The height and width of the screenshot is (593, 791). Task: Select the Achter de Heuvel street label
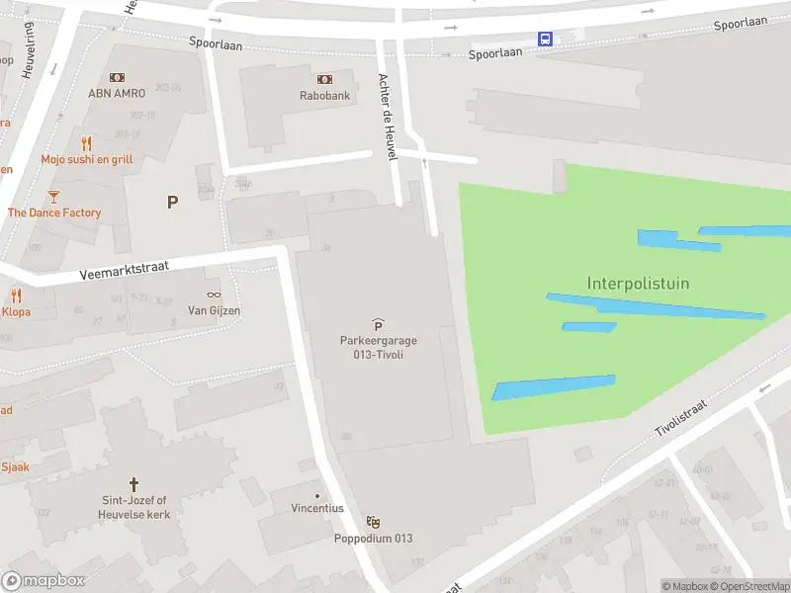387,117
